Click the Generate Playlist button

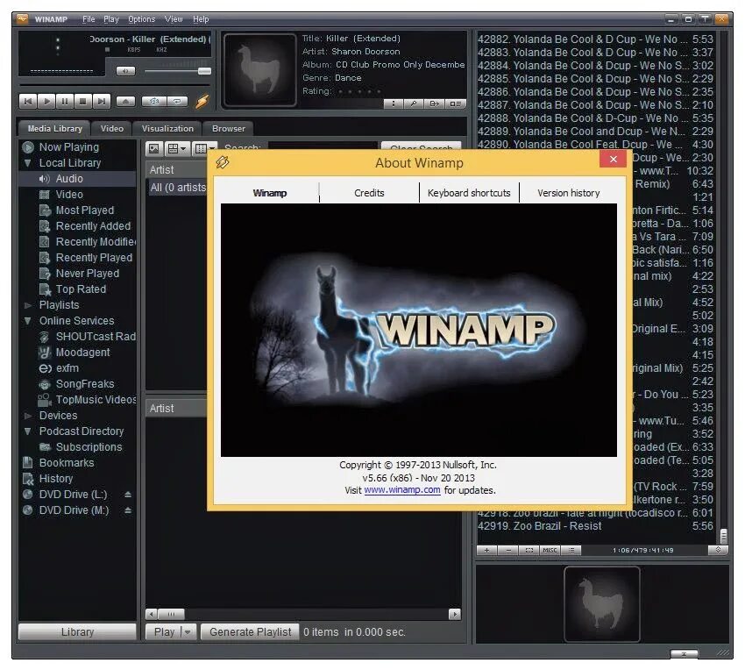coord(250,632)
